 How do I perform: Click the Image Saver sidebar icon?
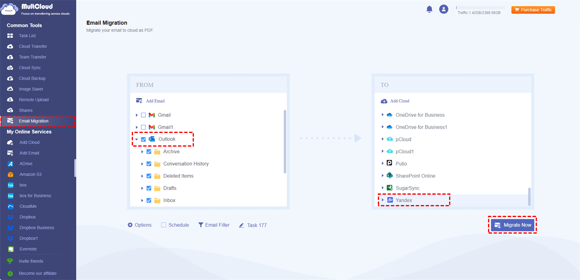[10, 89]
